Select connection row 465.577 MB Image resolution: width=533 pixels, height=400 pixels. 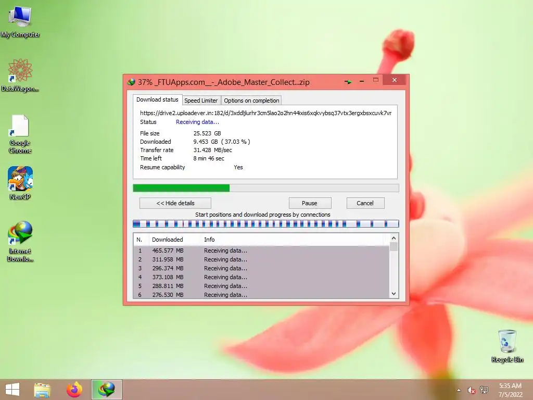[261, 251]
